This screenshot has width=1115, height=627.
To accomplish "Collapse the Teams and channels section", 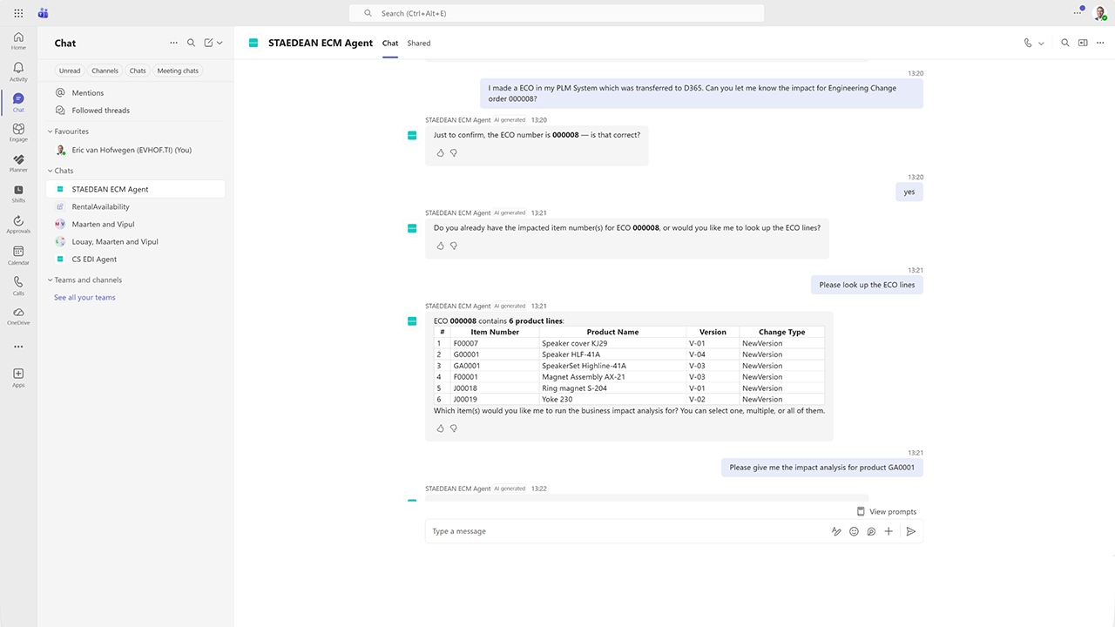I will tap(84, 280).
